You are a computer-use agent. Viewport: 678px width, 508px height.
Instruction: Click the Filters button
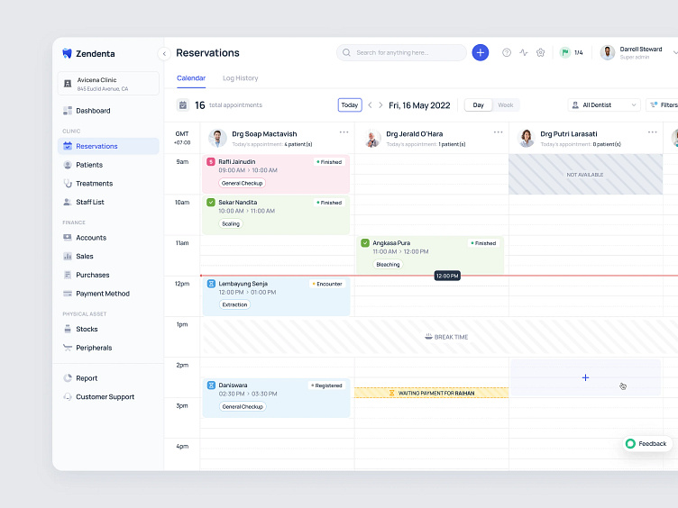663,105
